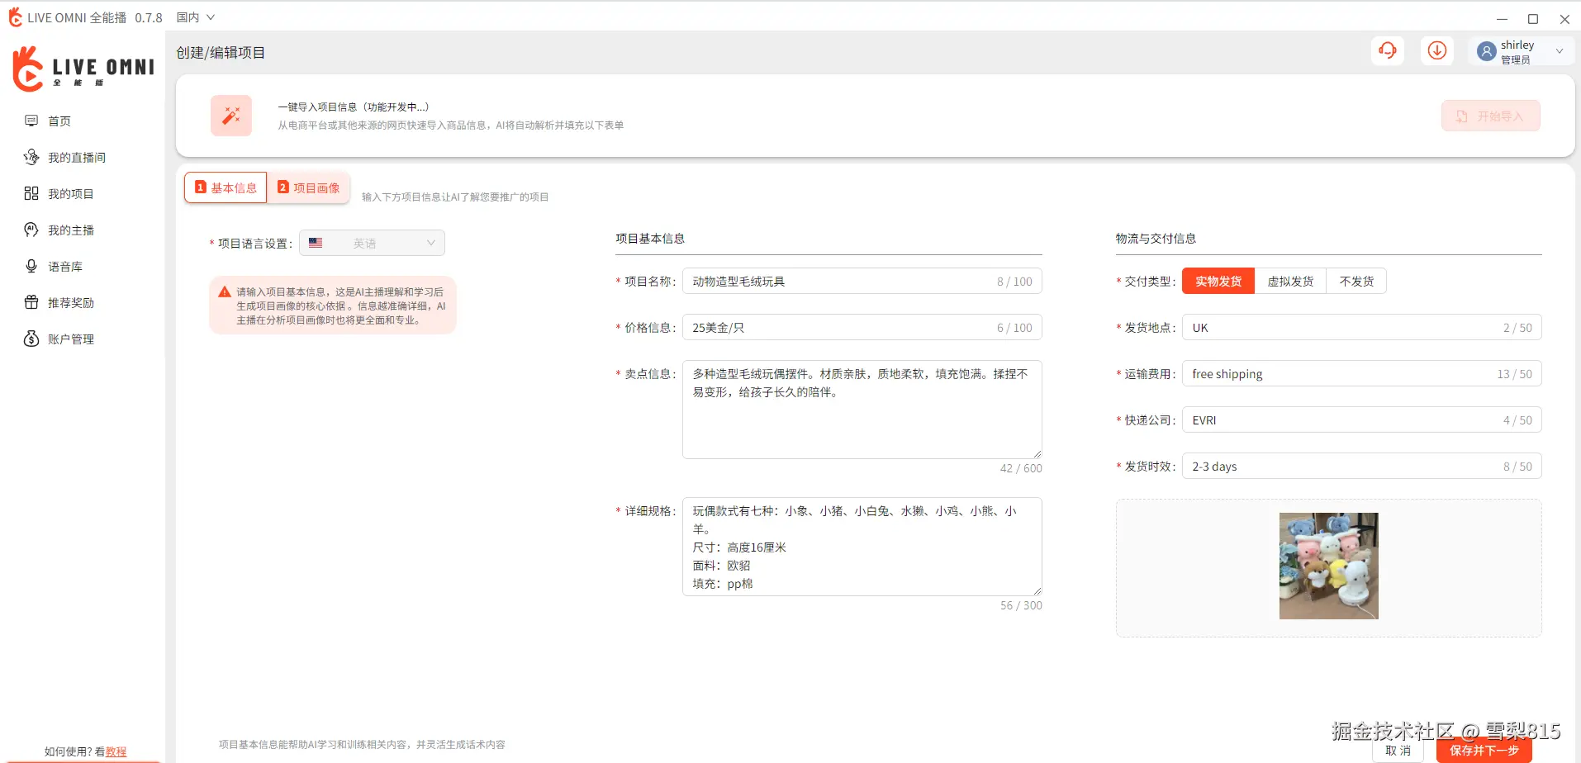Click 保存并下一步 button
Image resolution: width=1581 pixels, height=763 pixels.
pos(1484,750)
